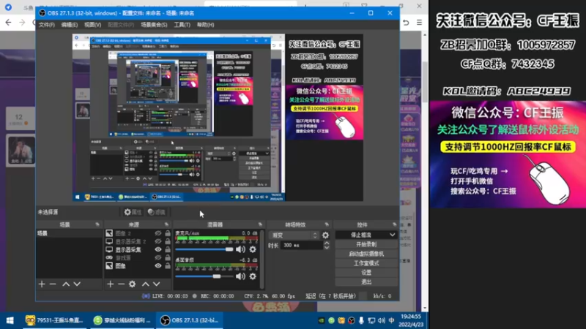The image size is (586, 329).
Task: Pop out the 来源 dock panel
Action: coord(167,224)
